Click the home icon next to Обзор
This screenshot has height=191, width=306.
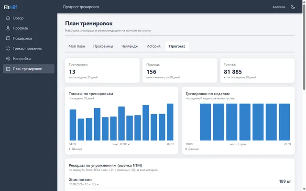(x=8, y=18)
